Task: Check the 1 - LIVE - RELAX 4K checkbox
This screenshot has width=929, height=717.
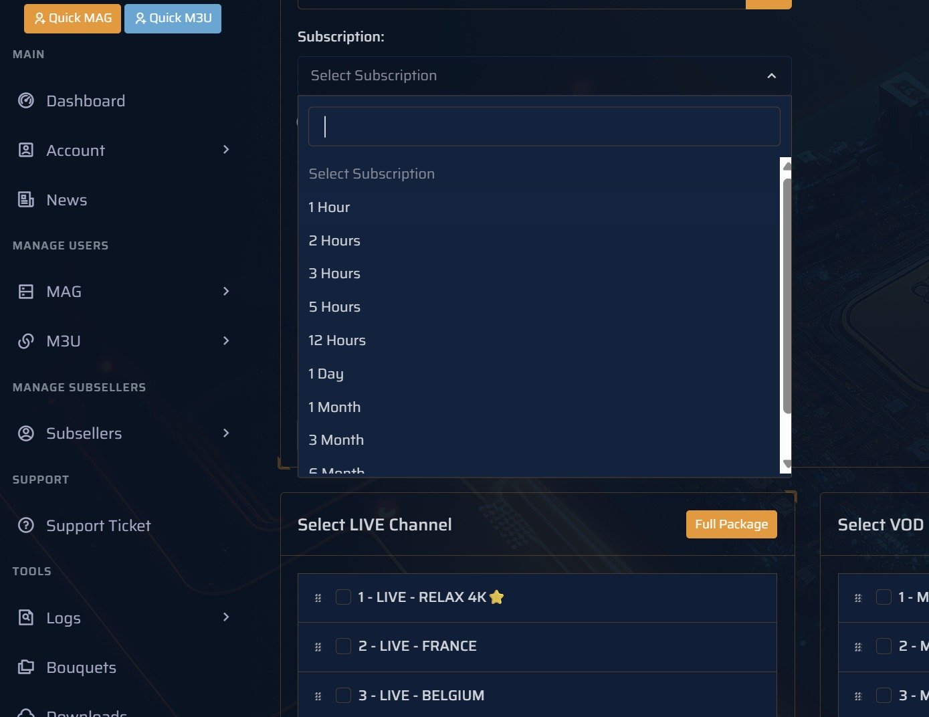Action: 343,597
